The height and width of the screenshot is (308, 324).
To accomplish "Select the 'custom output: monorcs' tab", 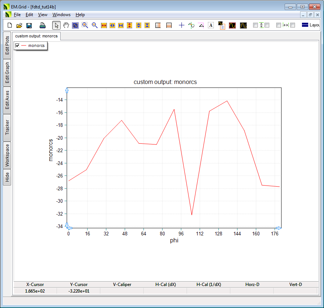I will 36,36.
